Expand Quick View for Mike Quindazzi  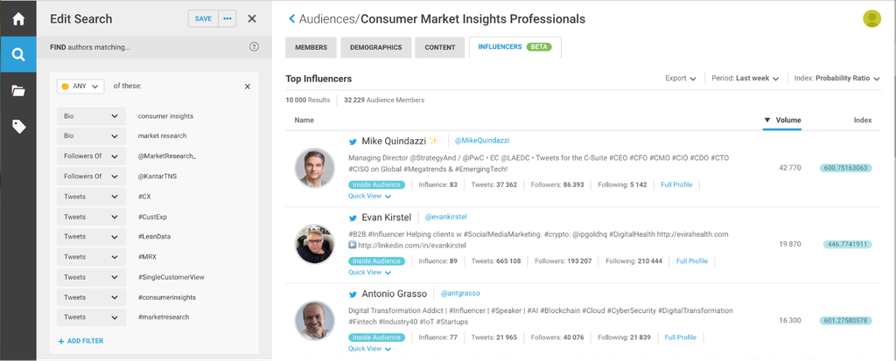point(369,197)
